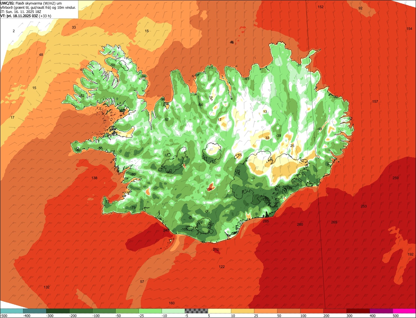Viewport: 416px width, 318px height.
Task: Click the value 160 at the bottom
Action: (x=172, y=303)
